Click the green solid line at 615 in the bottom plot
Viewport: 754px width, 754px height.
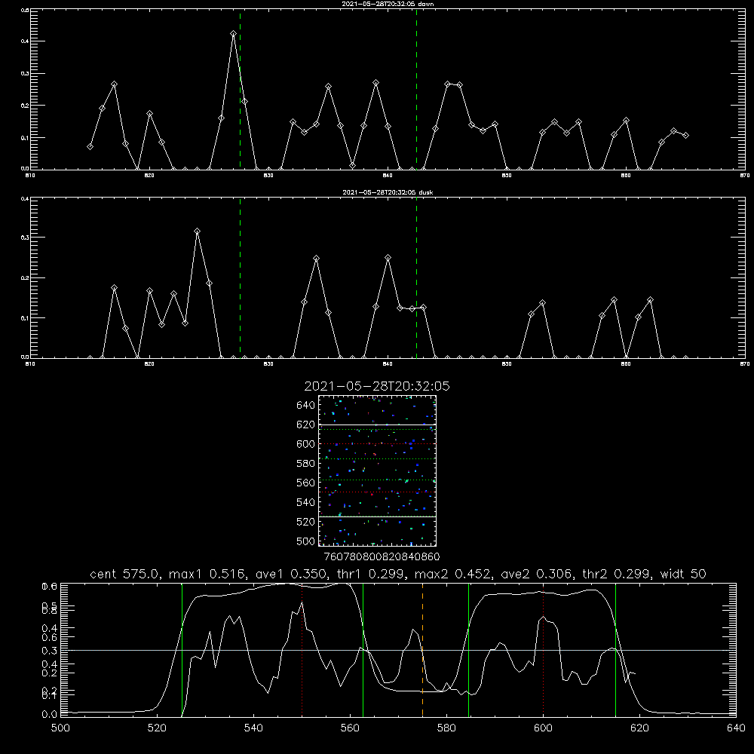click(615, 649)
